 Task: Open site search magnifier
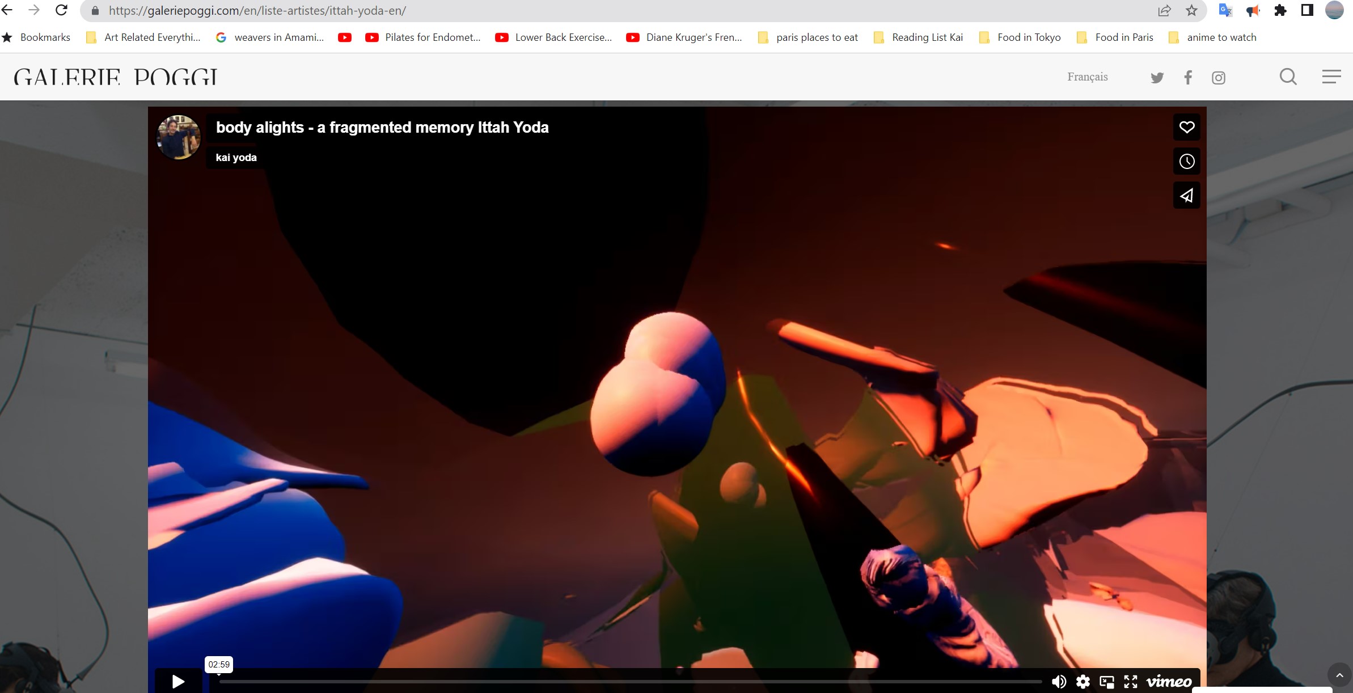1288,77
